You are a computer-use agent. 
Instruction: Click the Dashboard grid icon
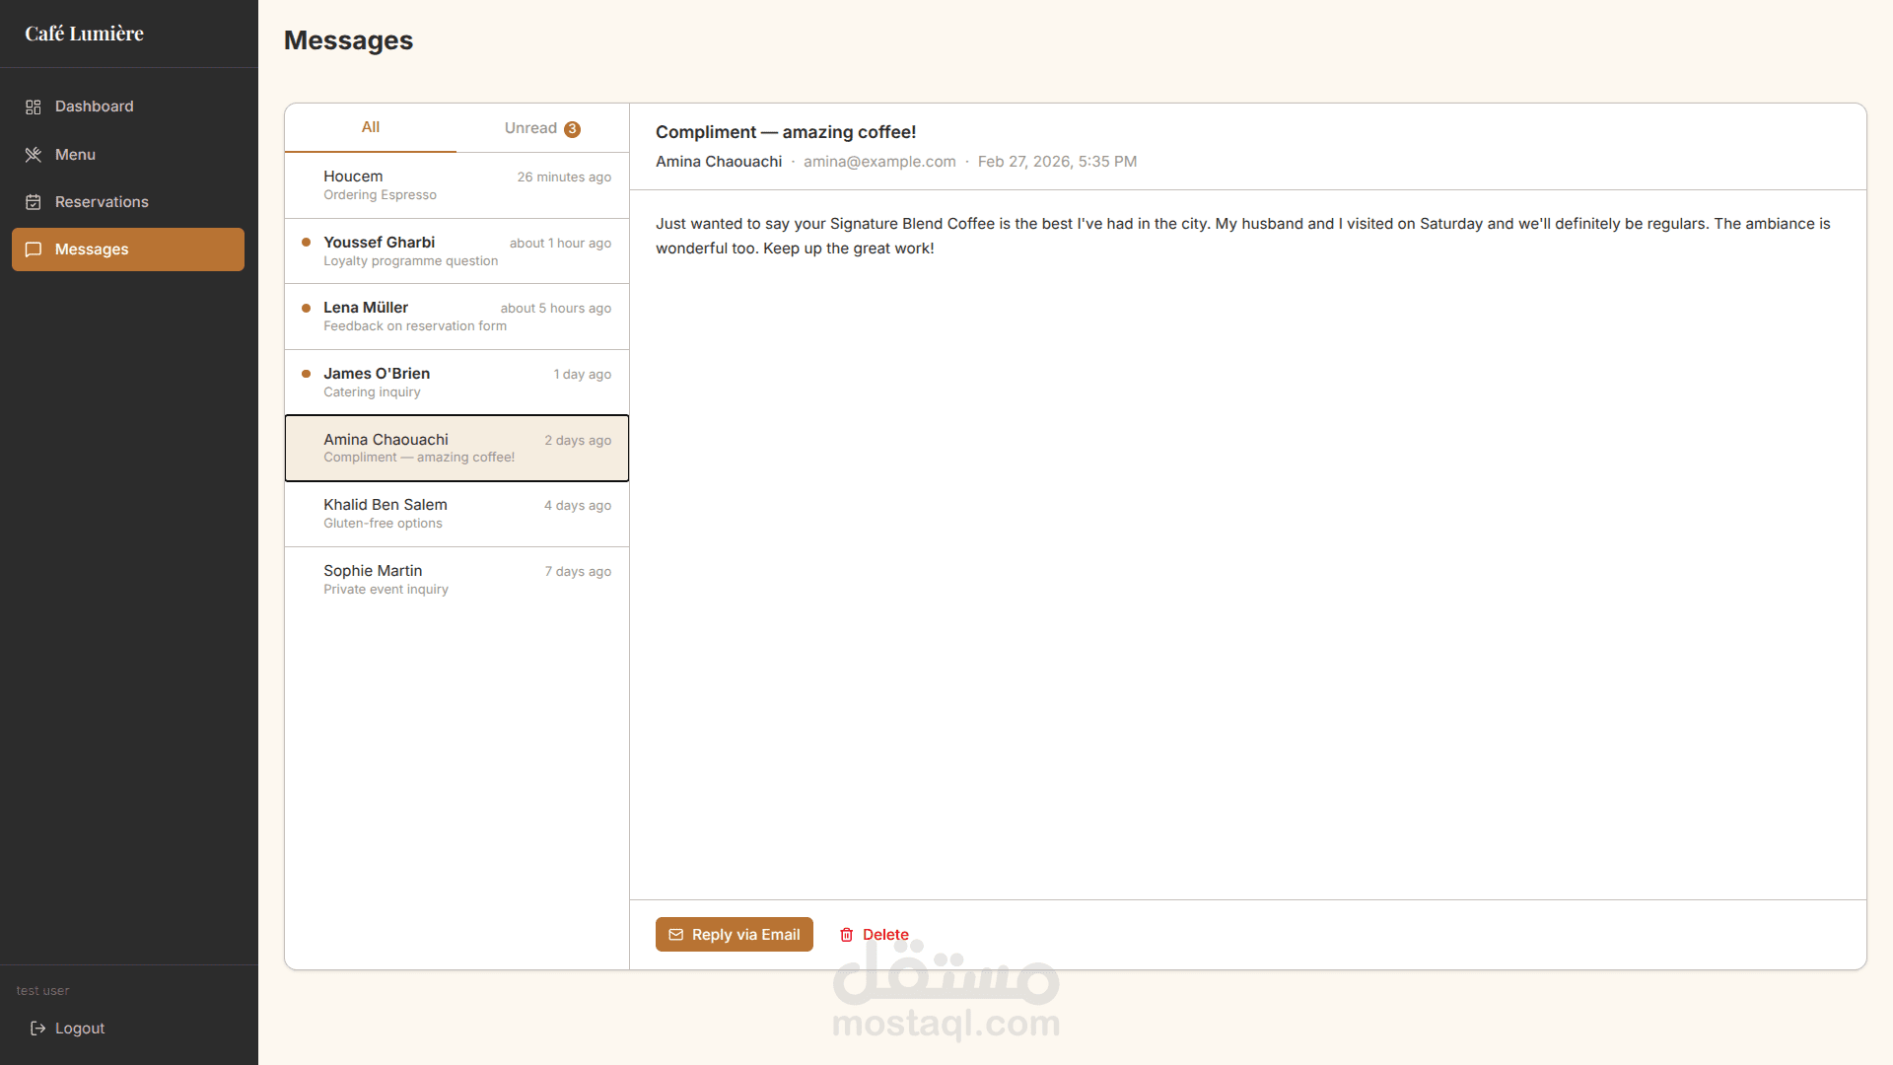[34, 106]
